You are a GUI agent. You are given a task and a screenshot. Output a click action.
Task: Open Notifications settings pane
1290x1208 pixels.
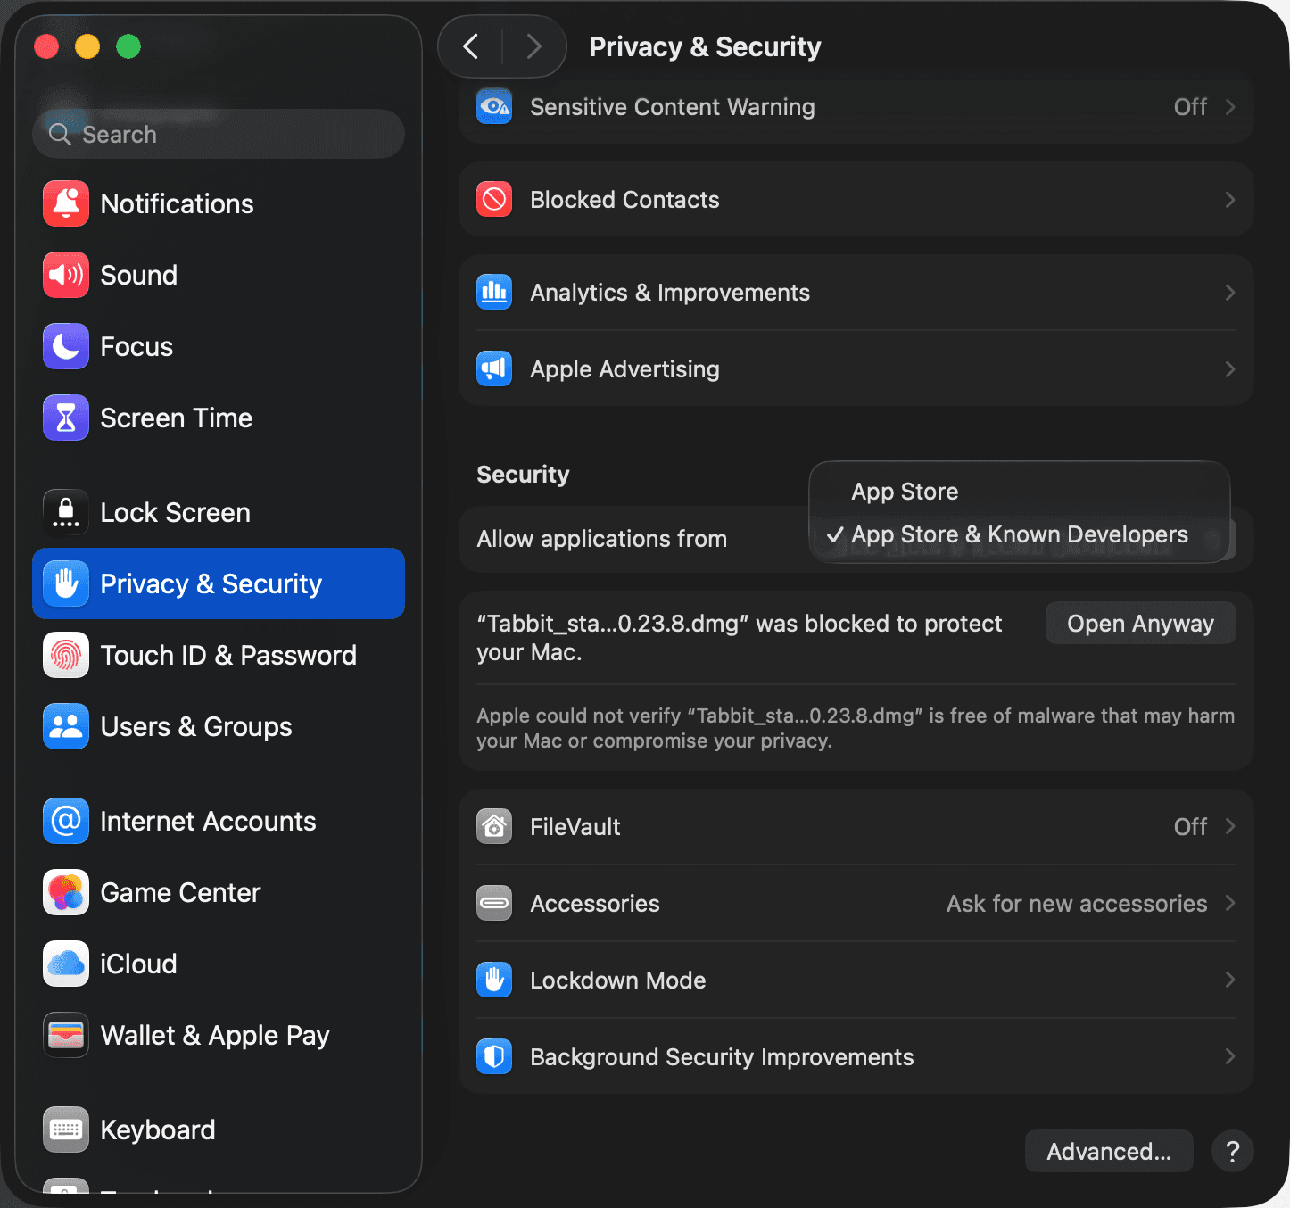219,203
